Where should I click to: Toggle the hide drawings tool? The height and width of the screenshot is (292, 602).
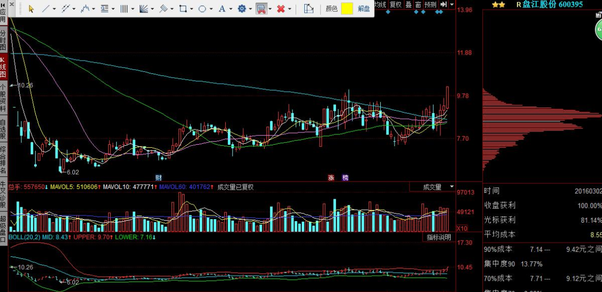coord(261,9)
